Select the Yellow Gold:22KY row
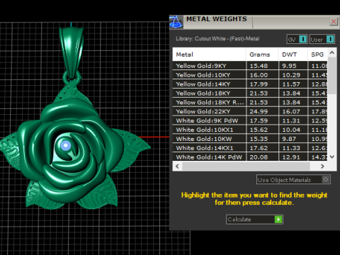Image resolution: width=340 pixels, height=255 pixels. [x=250, y=111]
